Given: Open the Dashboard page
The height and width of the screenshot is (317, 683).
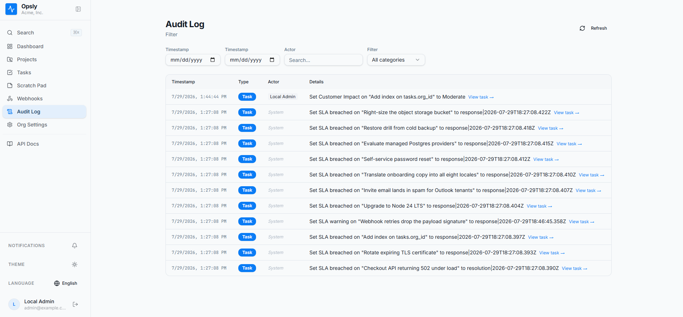Looking at the screenshot, I should point(44,46).
